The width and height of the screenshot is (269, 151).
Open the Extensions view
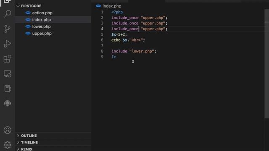pyautogui.click(x=8, y=59)
